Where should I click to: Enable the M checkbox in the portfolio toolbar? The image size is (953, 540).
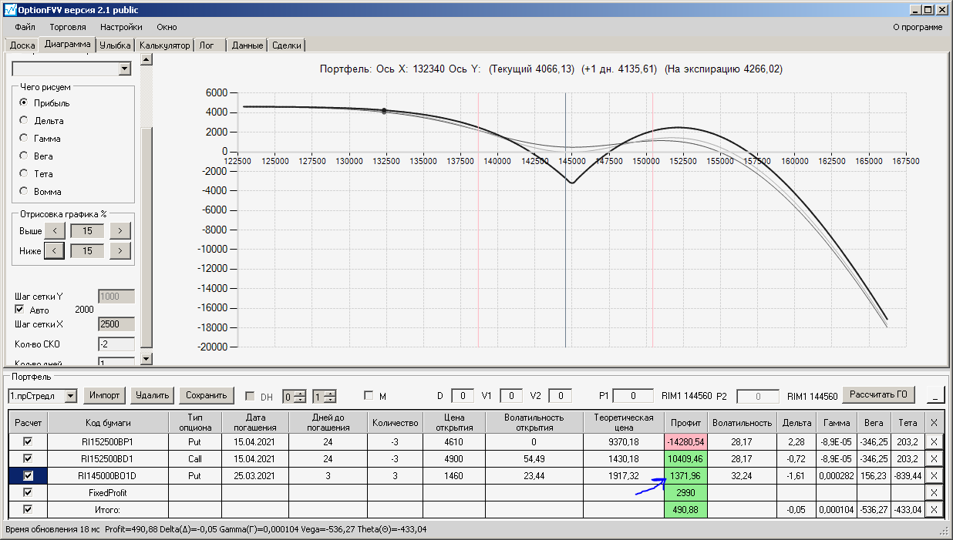point(369,396)
